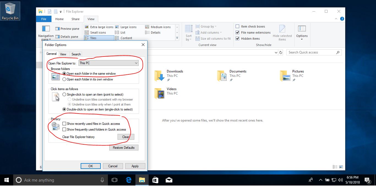The height and width of the screenshot is (186, 376).
Task: Select the View tab in Folder Options
Action: [x=63, y=54]
